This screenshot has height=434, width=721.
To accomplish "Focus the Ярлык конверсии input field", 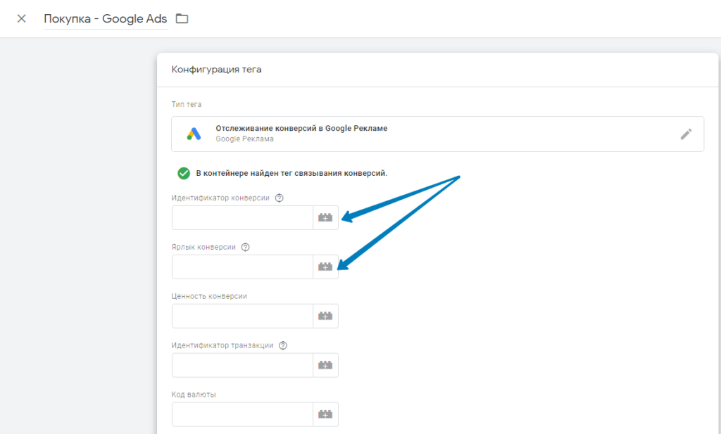I will coord(242,267).
